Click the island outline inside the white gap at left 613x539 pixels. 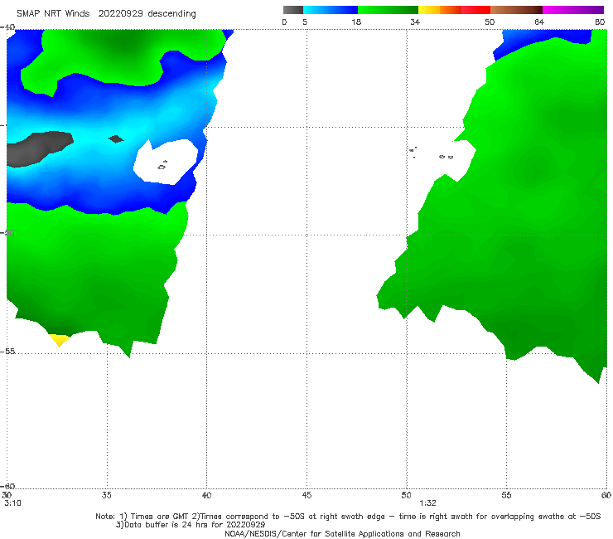tap(162, 166)
